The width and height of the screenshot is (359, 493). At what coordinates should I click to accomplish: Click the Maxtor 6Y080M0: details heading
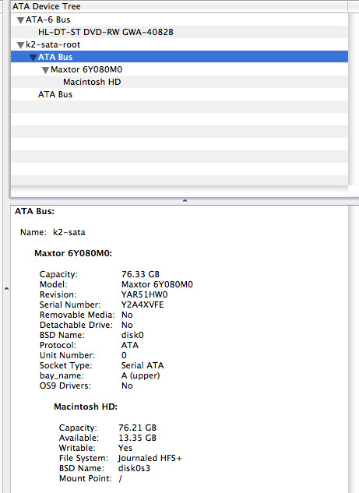pyautogui.click(x=73, y=253)
